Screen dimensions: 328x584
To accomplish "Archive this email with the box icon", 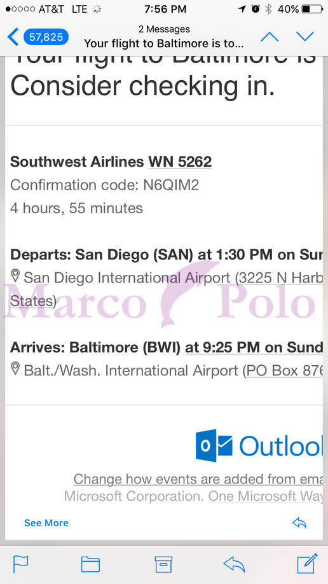I will click(164, 564).
